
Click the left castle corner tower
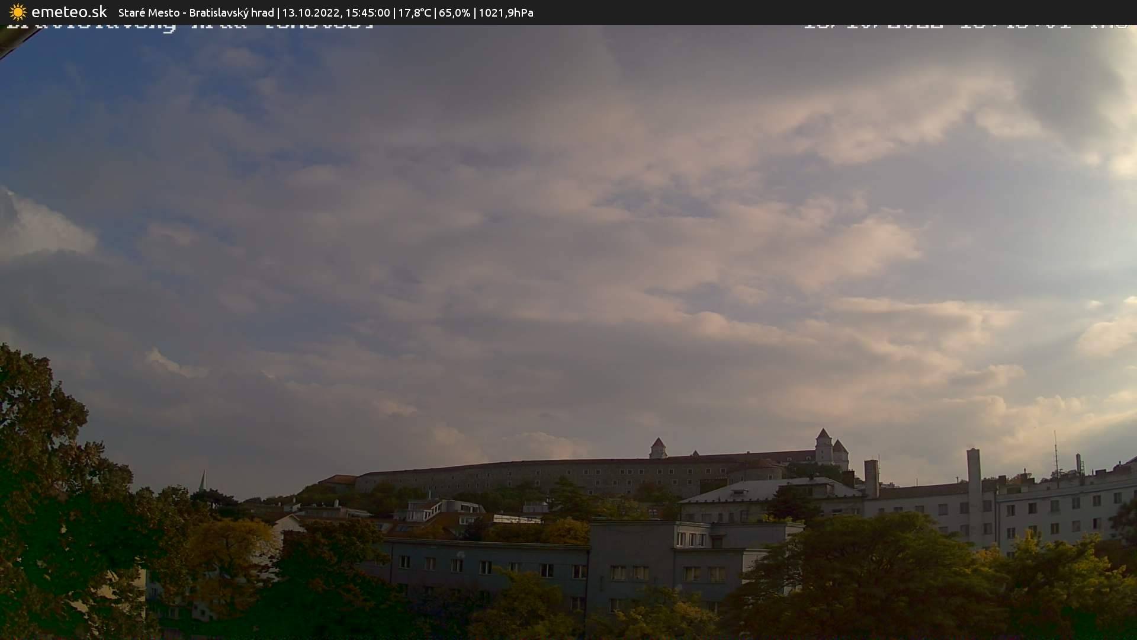point(658,448)
